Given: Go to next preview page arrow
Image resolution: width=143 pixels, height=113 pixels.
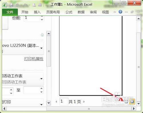Looking at the screenshot, I should (84, 102).
